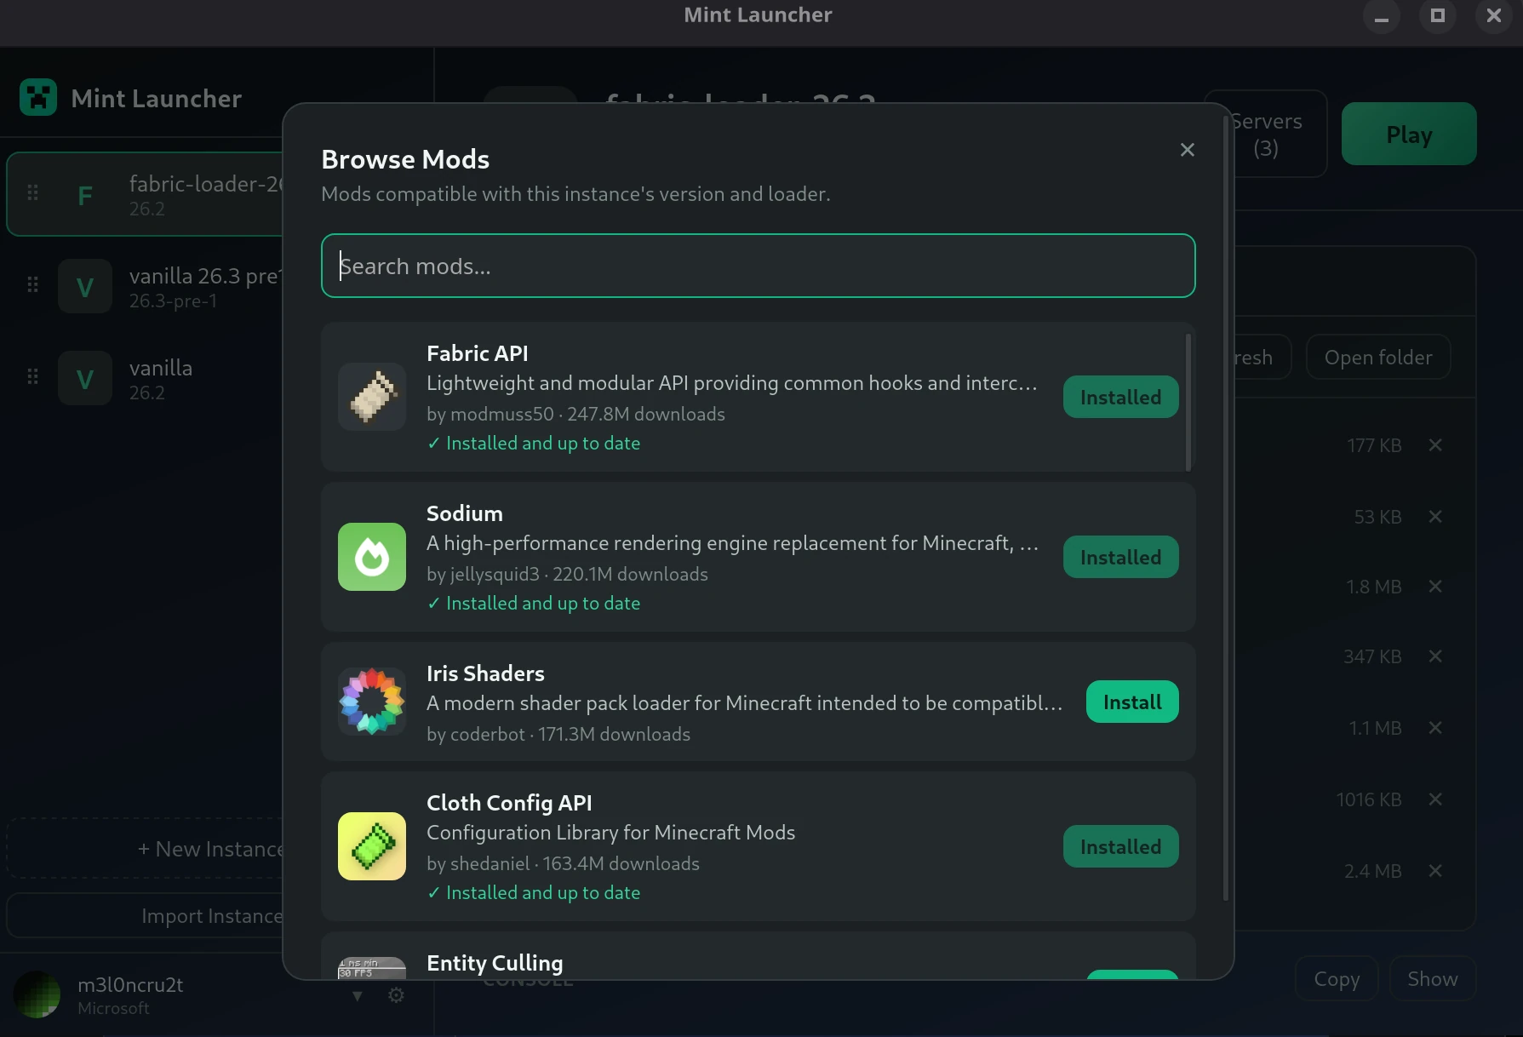
Task: Select the vanilla 26.2 instance icon
Action: click(85, 379)
